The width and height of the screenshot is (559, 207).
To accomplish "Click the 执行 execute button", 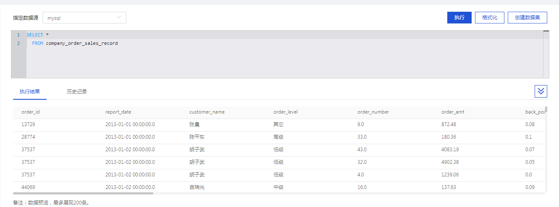I will [x=459, y=18].
